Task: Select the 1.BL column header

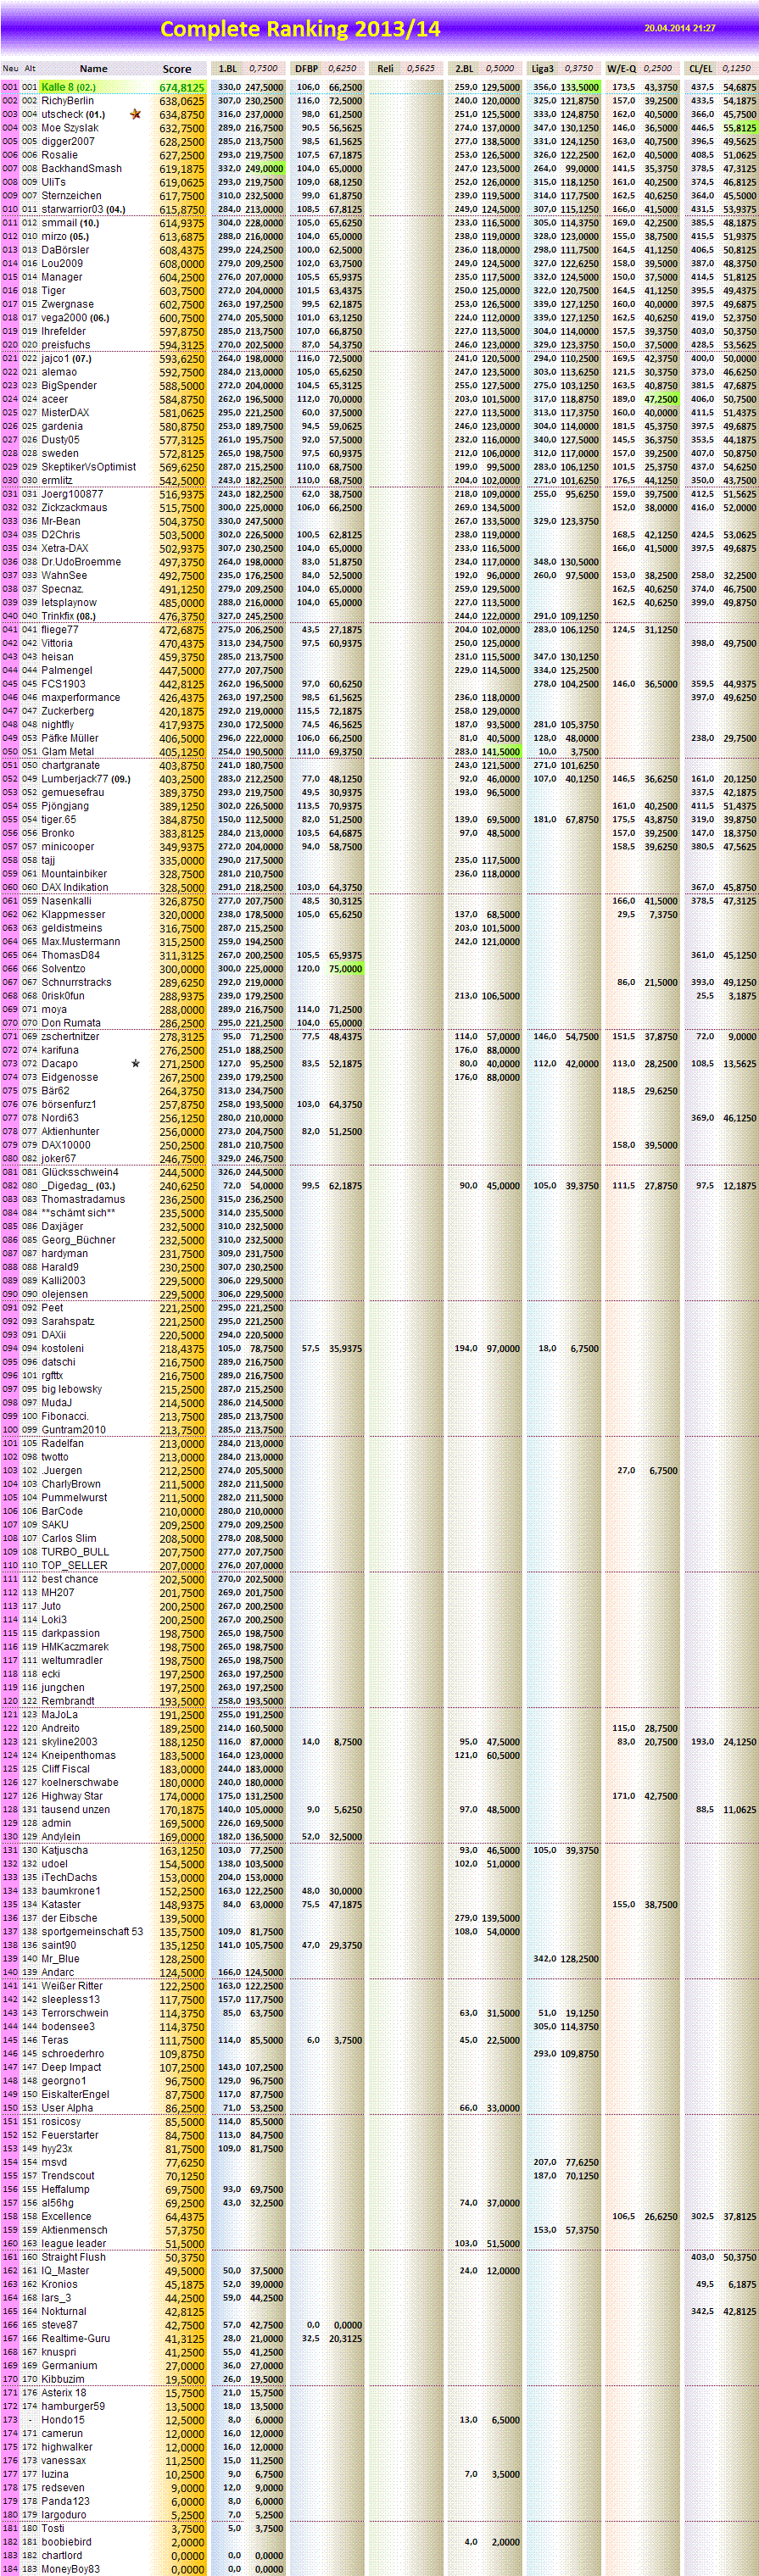Action: tap(227, 69)
